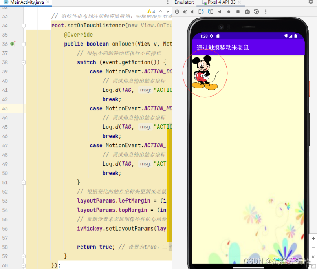The width and height of the screenshot is (317, 269).
Task: Click the @Override annotation on line 35
Action: pyautogui.click(x=78, y=35)
